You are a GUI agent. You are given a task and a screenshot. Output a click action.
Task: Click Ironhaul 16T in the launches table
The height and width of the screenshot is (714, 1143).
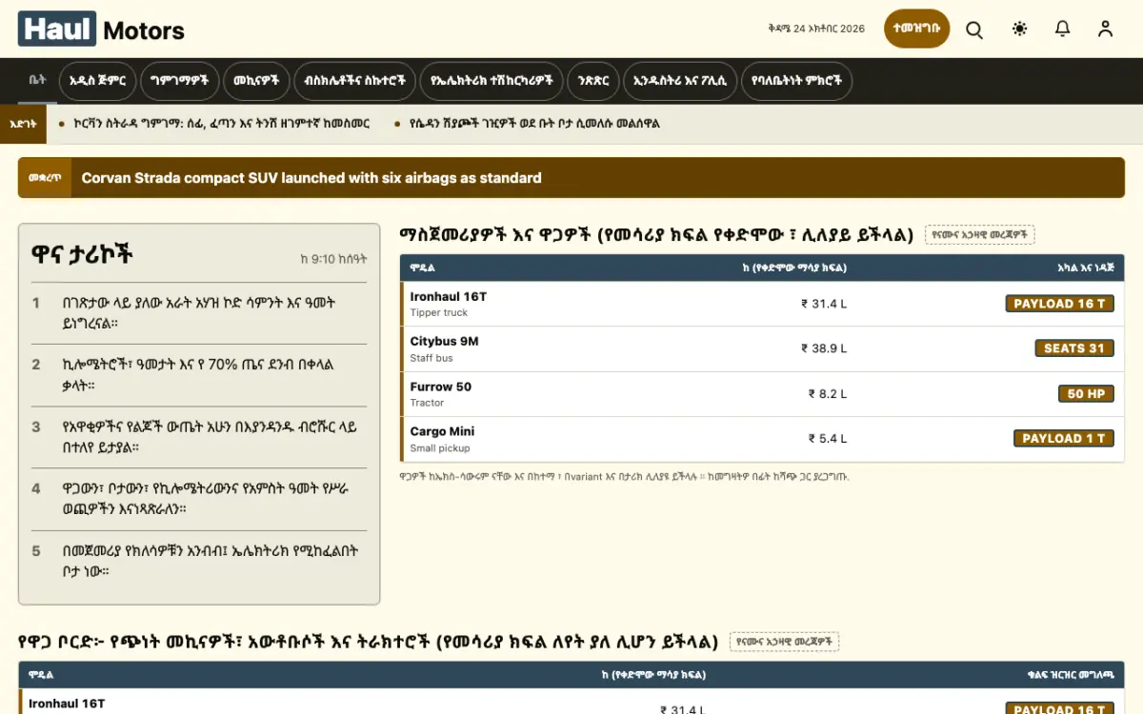pyautogui.click(x=449, y=297)
